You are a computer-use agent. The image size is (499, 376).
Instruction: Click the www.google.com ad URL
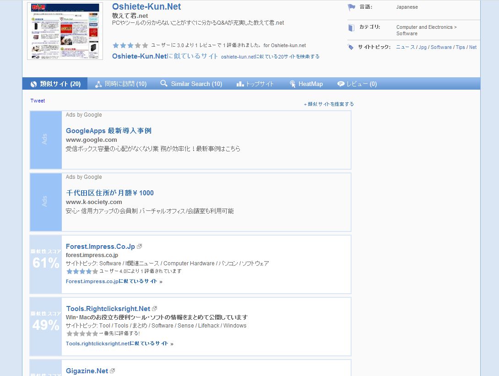tap(92, 140)
